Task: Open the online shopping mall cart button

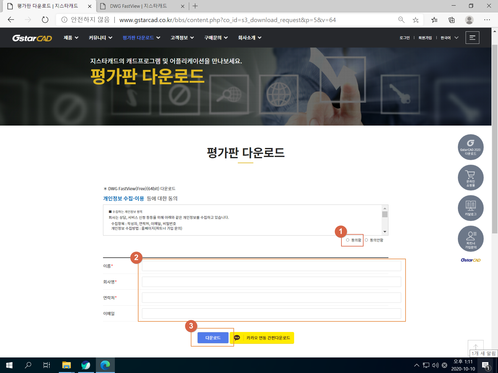Action: coord(470,177)
